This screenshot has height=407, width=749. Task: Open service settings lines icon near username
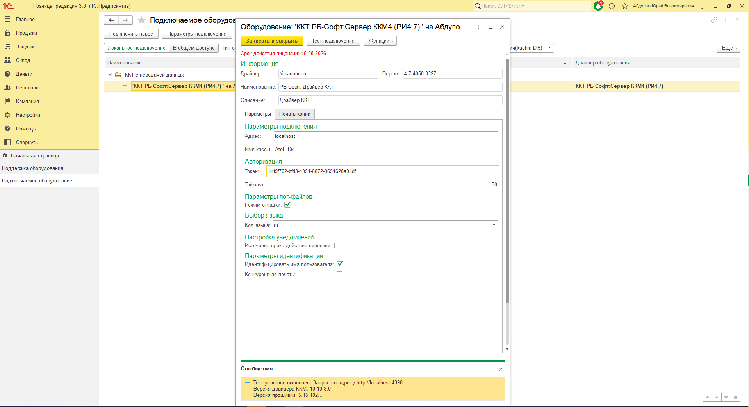pos(702,6)
